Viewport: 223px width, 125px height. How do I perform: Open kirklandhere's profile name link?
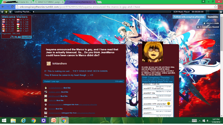60,64
